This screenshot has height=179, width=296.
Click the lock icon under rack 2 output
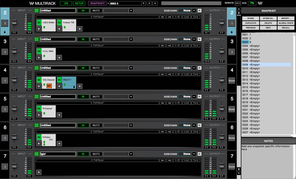point(231,32)
